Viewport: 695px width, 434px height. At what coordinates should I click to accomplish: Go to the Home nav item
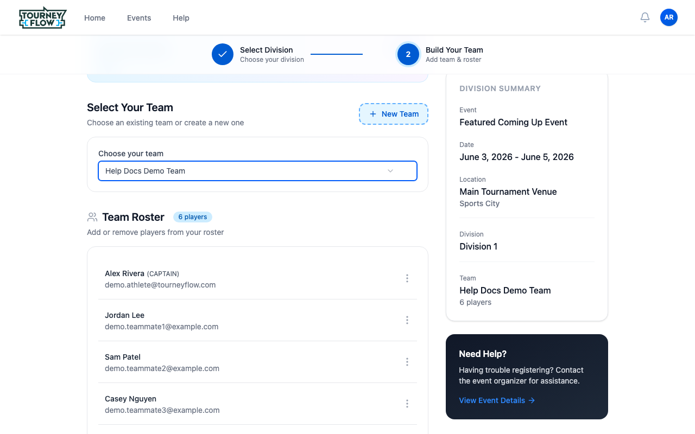tap(94, 18)
